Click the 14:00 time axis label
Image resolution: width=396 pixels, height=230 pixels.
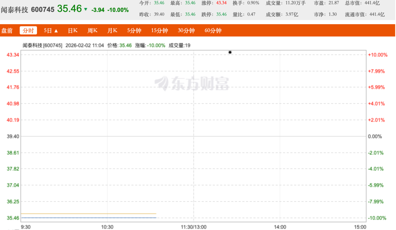pos(280,227)
